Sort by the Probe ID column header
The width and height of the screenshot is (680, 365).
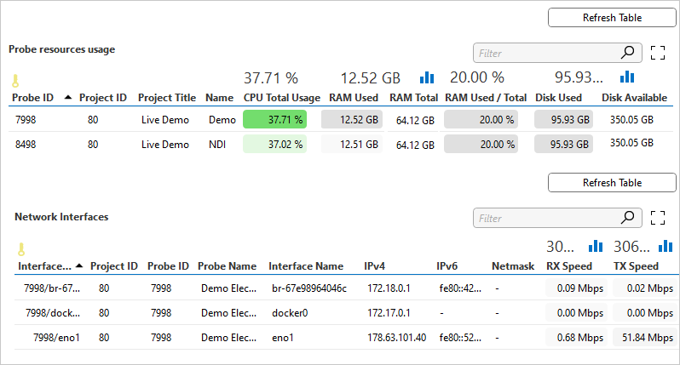34,98
